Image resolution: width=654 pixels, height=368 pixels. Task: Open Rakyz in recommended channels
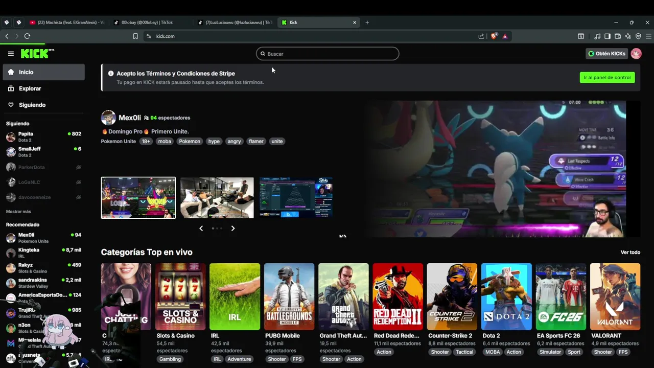click(43, 268)
